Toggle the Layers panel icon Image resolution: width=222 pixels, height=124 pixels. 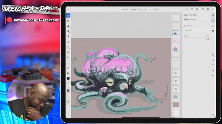pos(213,15)
